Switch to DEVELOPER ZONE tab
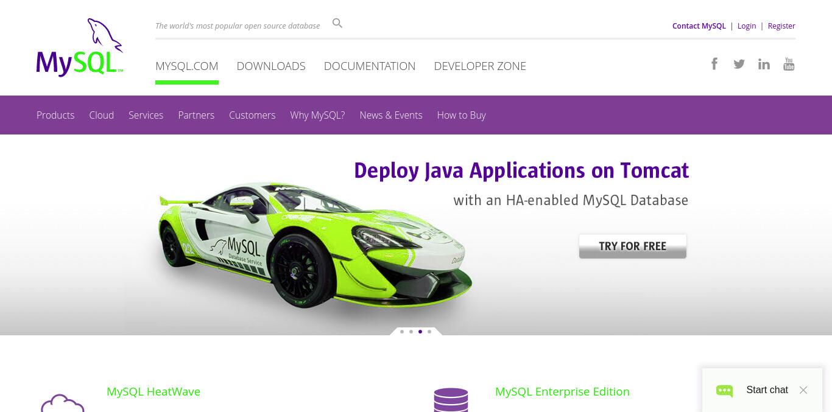 point(480,66)
